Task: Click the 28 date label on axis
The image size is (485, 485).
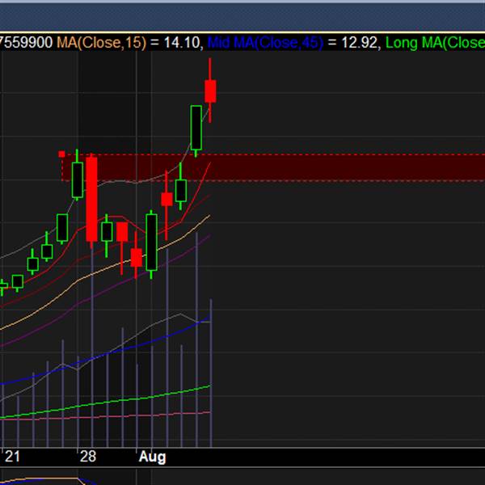Action: click(x=88, y=457)
